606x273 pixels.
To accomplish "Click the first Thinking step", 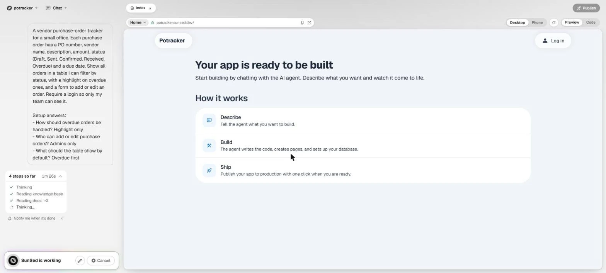I will click(24, 187).
